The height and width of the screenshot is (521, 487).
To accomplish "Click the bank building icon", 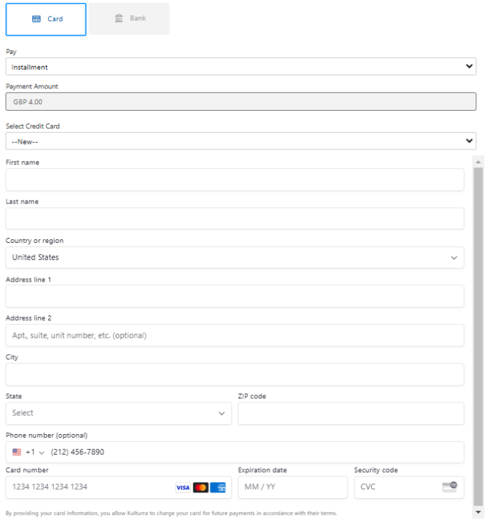I will click(x=119, y=19).
